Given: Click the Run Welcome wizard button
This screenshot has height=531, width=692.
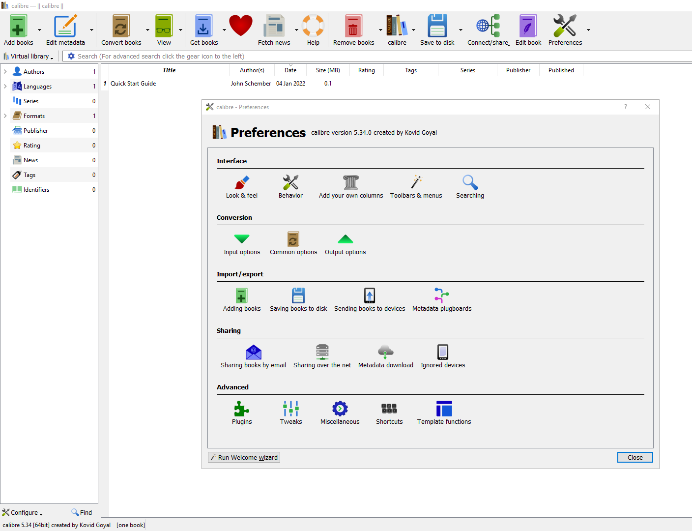Looking at the screenshot, I should click(244, 458).
